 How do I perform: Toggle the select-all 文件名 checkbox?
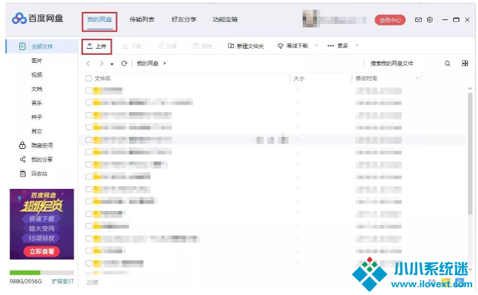(88, 79)
